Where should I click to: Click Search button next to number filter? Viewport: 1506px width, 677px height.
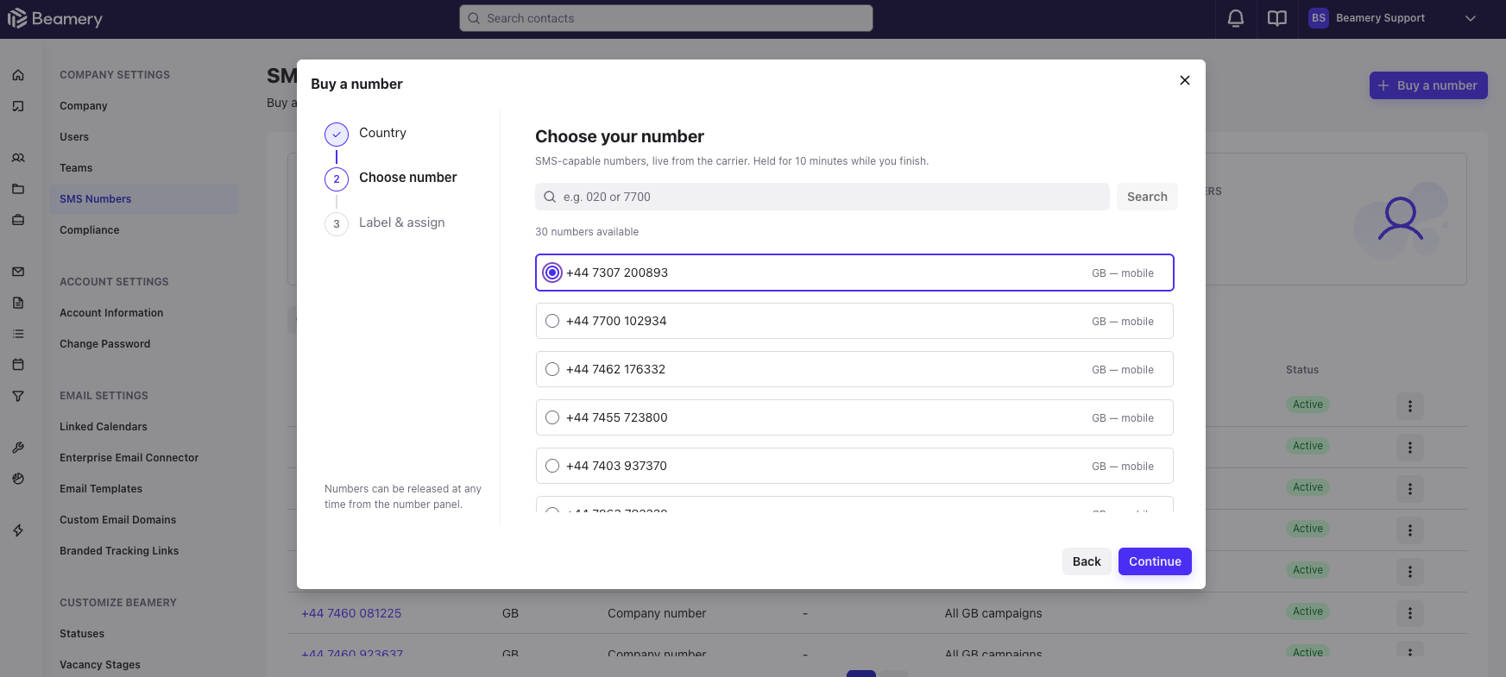click(x=1147, y=197)
